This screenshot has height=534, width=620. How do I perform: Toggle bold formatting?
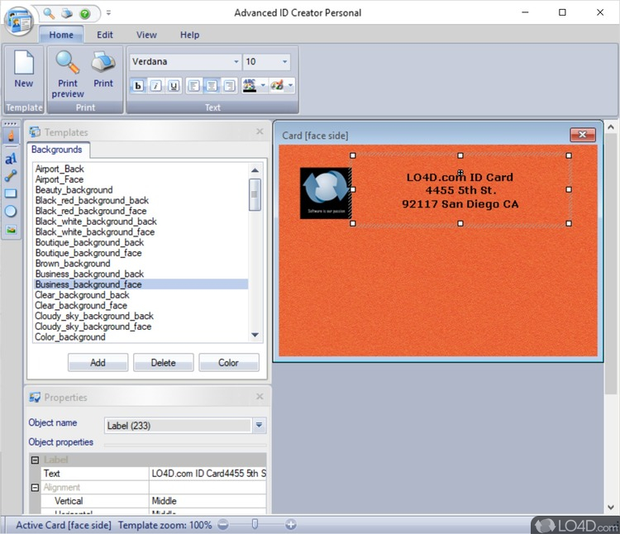138,85
